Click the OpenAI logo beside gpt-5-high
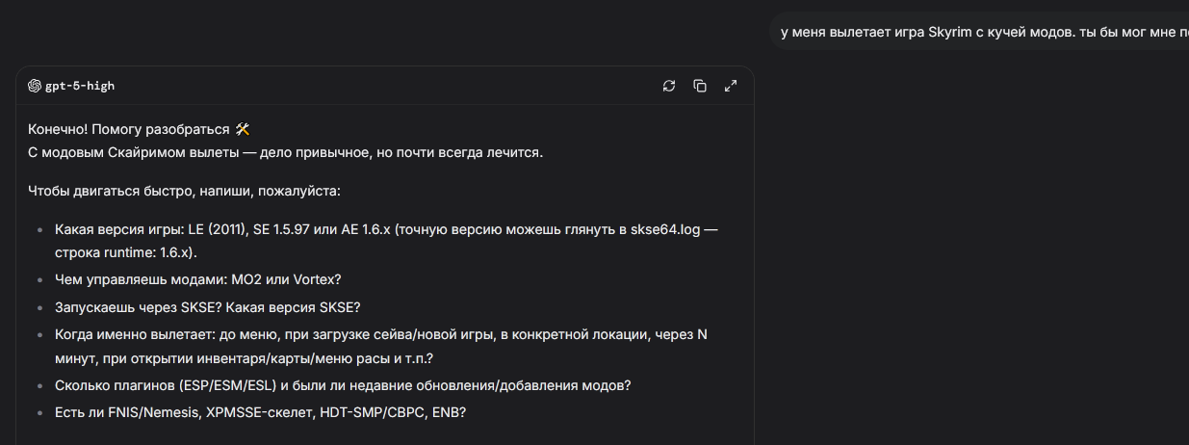The height and width of the screenshot is (445, 1189). tap(35, 86)
